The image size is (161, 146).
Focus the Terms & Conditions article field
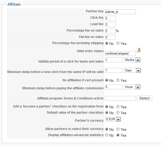(x=120, y=98)
